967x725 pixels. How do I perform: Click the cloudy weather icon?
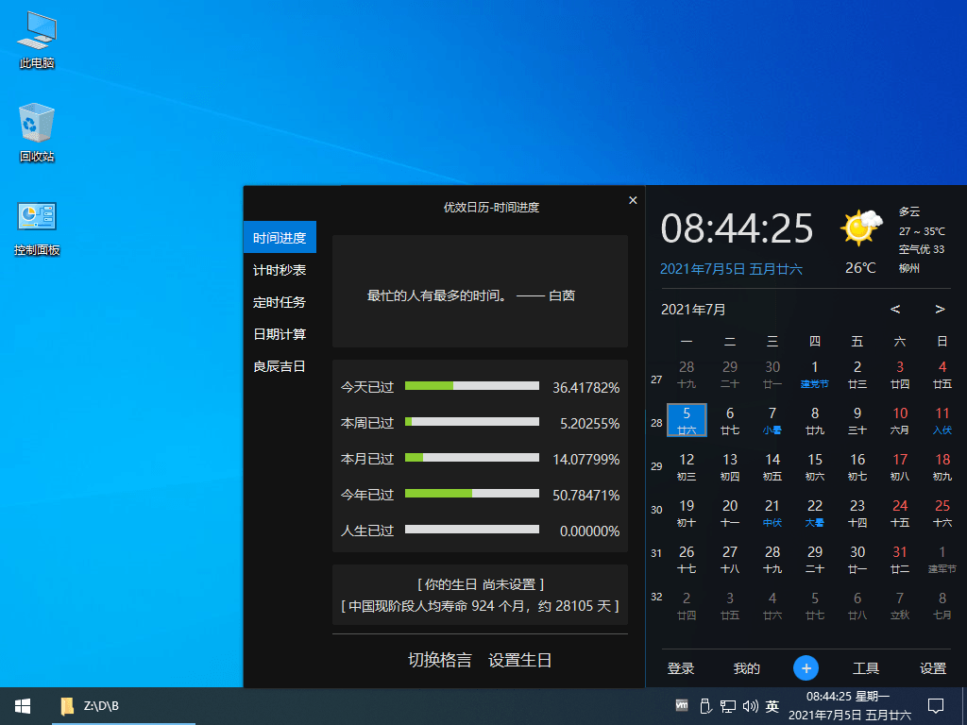(x=860, y=227)
